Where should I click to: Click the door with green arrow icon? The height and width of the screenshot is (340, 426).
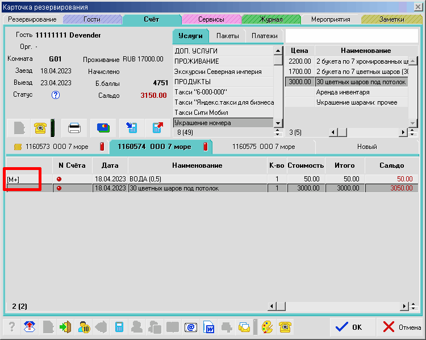coord(66,327)
